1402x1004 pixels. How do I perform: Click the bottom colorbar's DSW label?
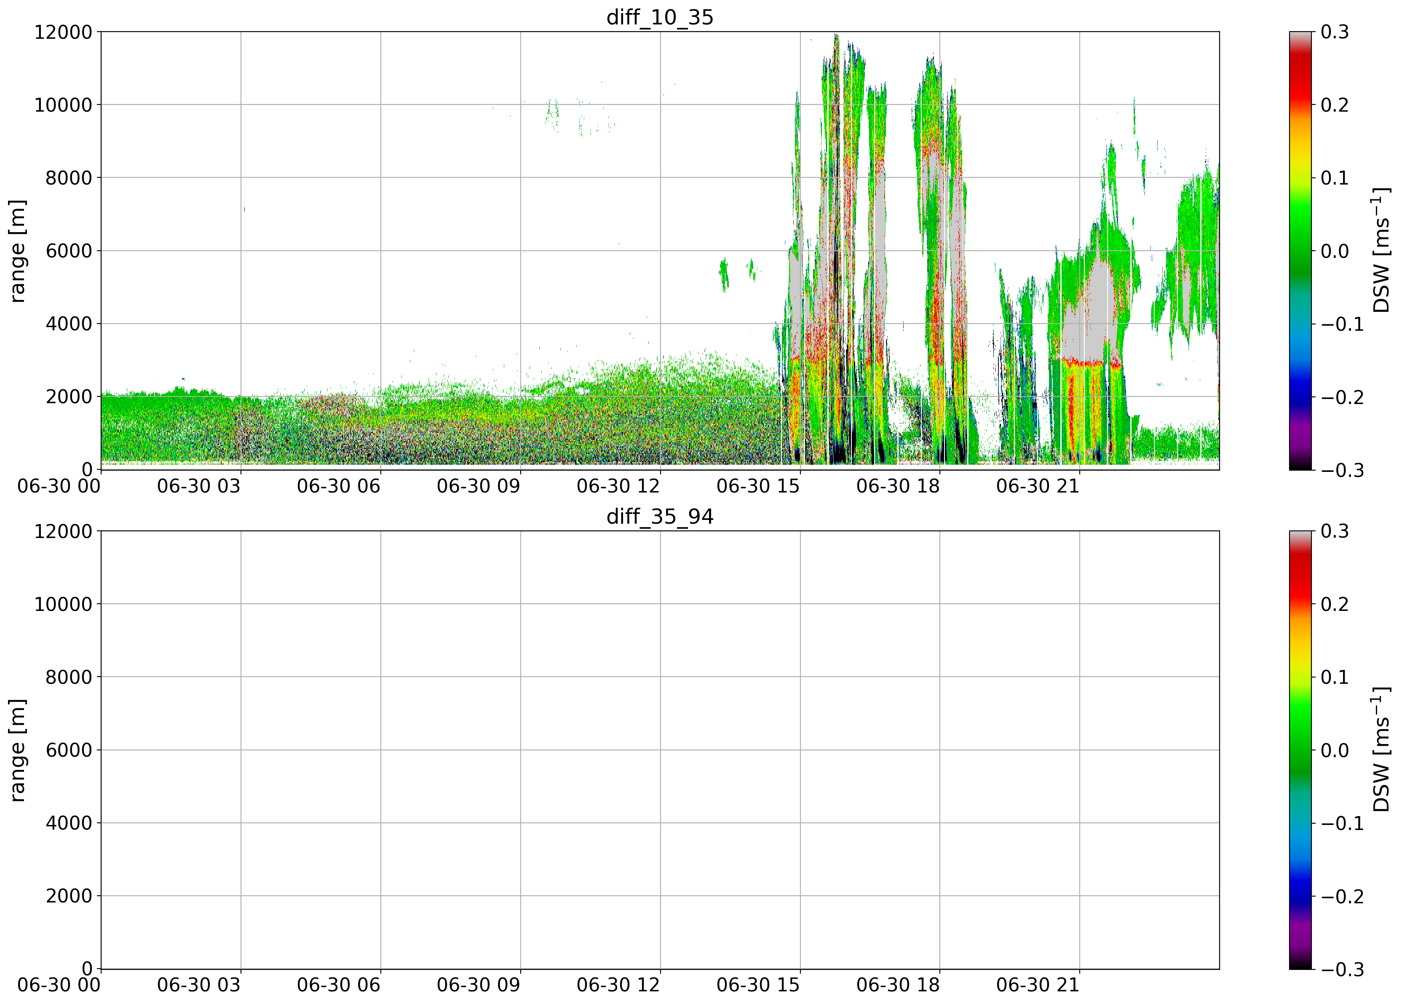coord(1381,750)
